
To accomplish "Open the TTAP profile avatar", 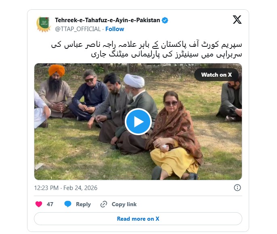I will click(x=44, y=24).
